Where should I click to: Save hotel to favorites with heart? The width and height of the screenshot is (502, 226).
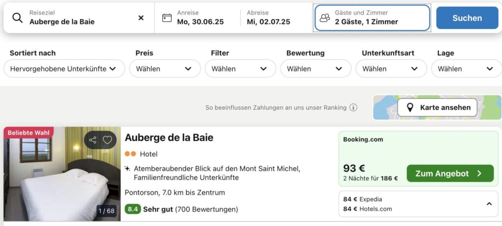click(107, 140)
